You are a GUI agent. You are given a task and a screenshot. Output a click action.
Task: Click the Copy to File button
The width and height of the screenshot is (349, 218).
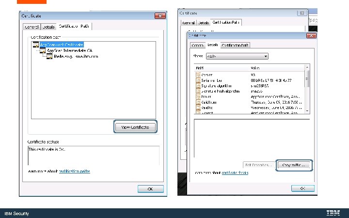point(294,165)
